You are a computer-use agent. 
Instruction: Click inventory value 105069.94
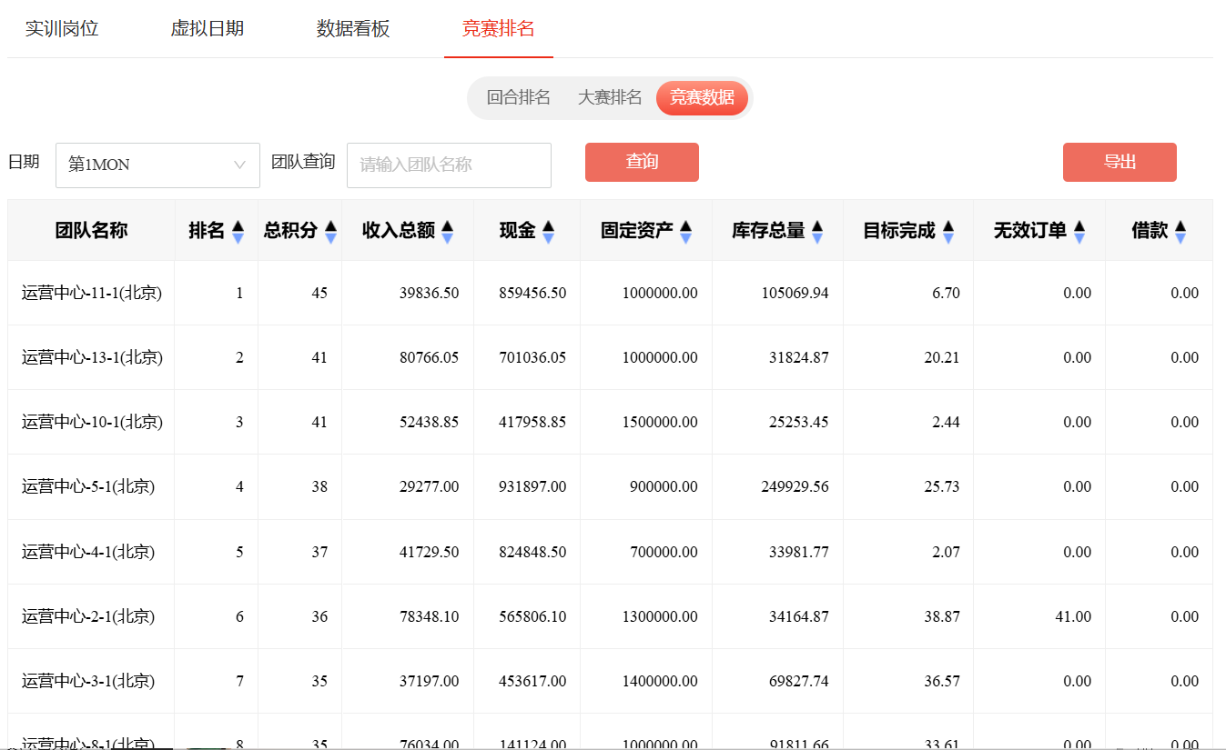click(x=795, y=293)
